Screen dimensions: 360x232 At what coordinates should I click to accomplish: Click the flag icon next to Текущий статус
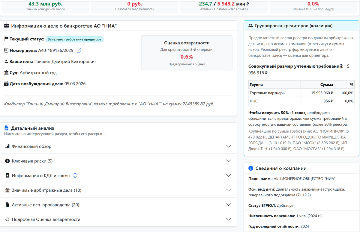(x=6, y=39)
